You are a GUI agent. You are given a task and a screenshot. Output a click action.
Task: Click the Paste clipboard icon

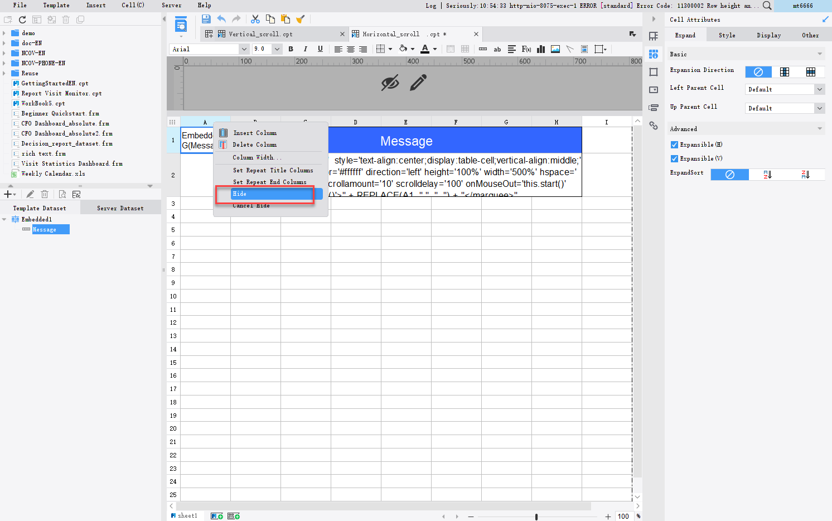click(285, 19)
